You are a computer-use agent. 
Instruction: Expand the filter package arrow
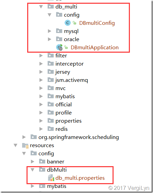point(41,56)
